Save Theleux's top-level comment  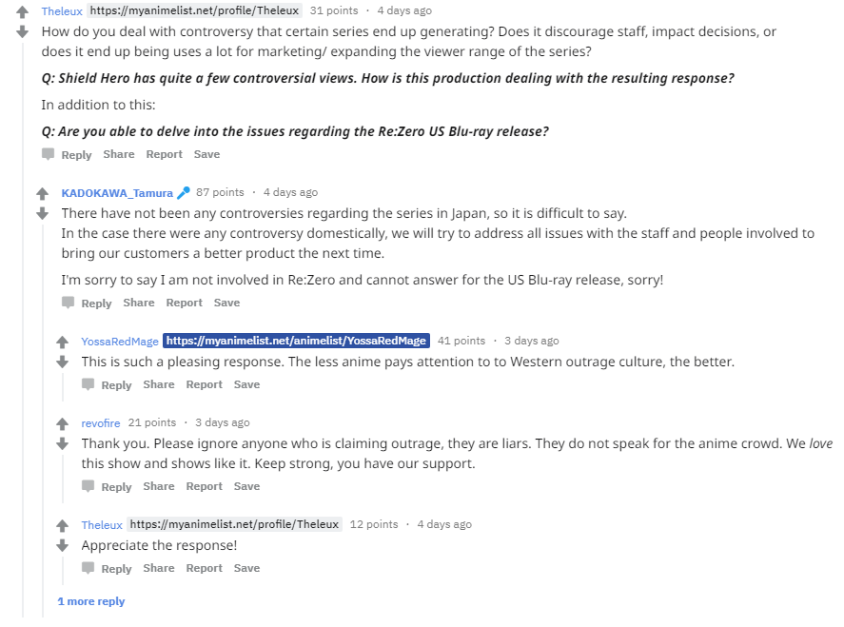point(206,154)
